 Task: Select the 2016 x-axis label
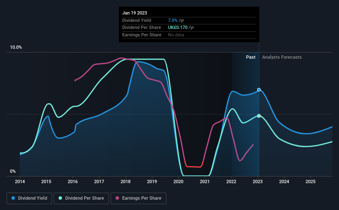pyautogui.click(x=73, y=181)
